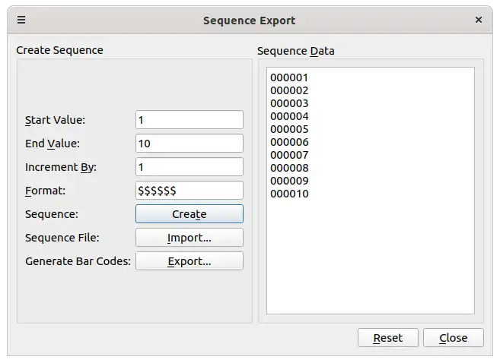Click the Start Value input field
The width and height of the screenshot is (500, 363).
(189, 120)
